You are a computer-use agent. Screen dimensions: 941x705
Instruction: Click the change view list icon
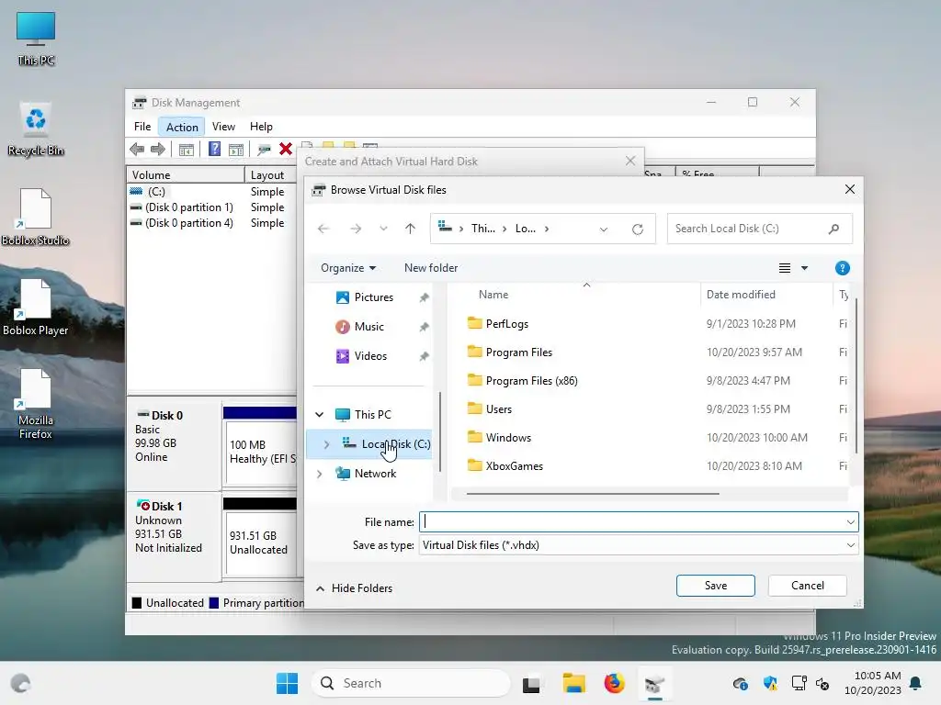pos(785,268)
